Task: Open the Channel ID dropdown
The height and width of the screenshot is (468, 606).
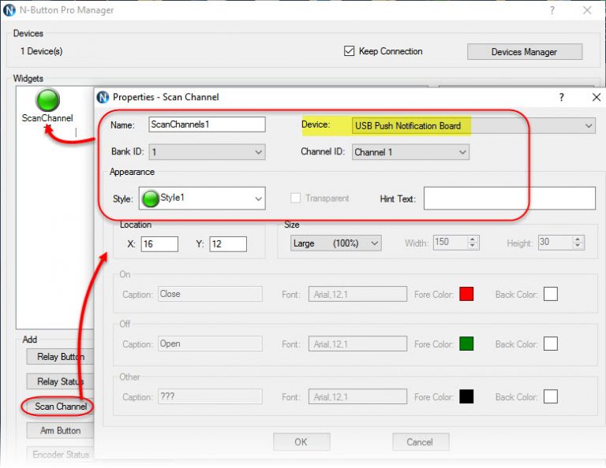Action: click(x=462, y=152)
